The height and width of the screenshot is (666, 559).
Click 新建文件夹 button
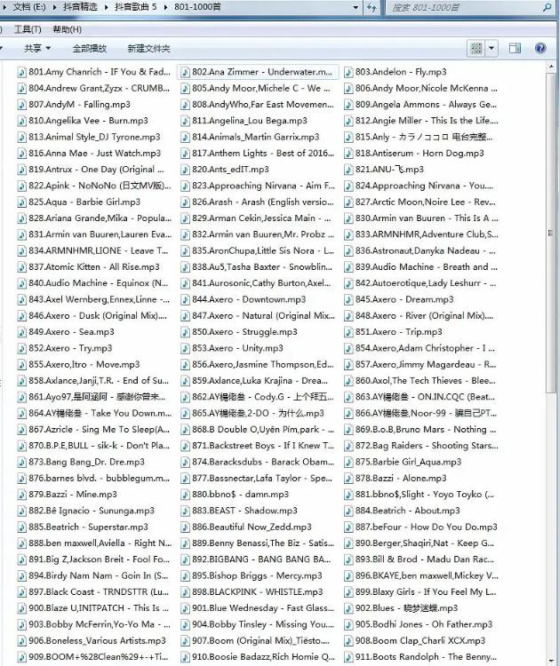click(x=148, y=49)
